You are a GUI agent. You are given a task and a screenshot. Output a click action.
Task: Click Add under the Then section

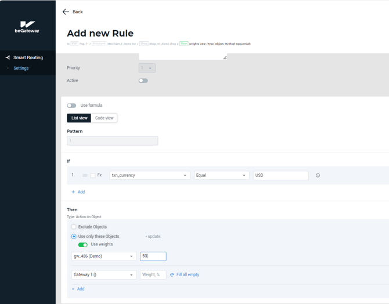pyautogui.click(x=78, y=289)
